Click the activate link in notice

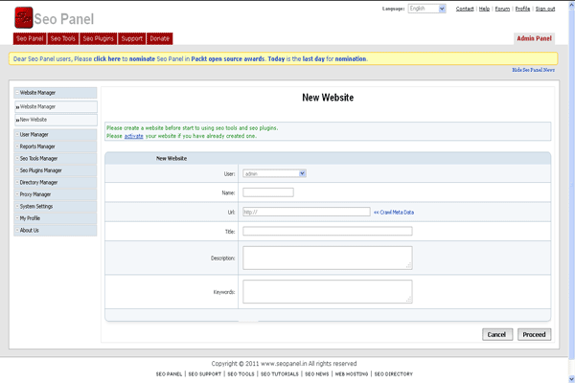[x=133, y=136]
